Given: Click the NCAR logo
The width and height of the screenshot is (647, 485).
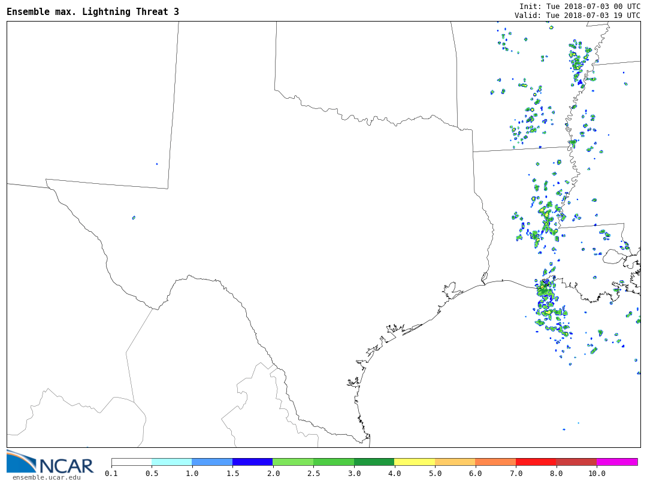Looking at the screenshot, I should point(50,462).
